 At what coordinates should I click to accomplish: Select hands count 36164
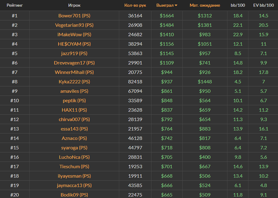click(x=135, y=16)
